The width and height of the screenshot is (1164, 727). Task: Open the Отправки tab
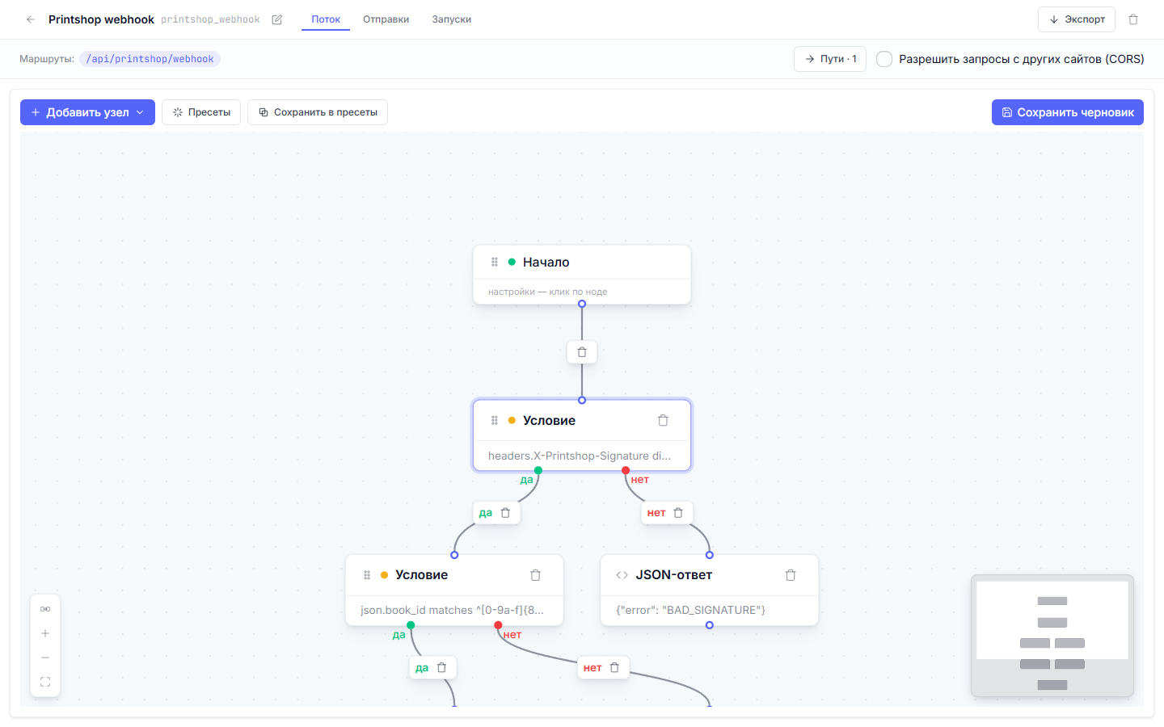386,19
